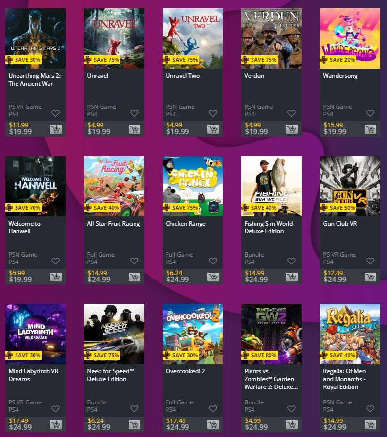
Task: Add Gun Club VR to cart
Action: pos(370,277)
